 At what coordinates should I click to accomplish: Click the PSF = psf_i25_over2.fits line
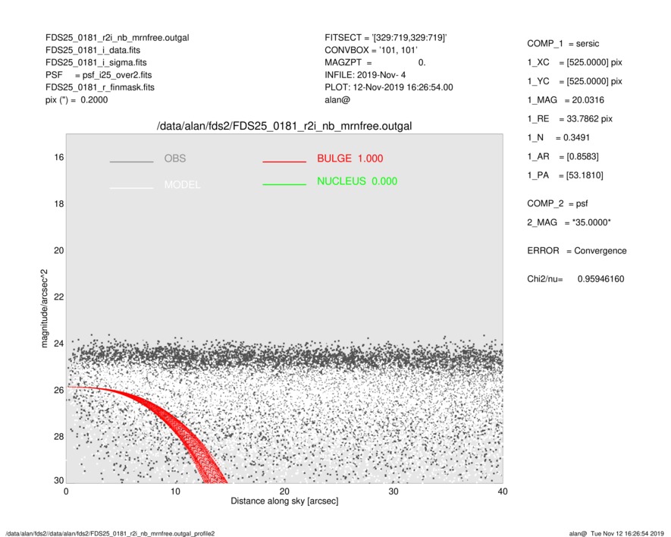[99, 75]
